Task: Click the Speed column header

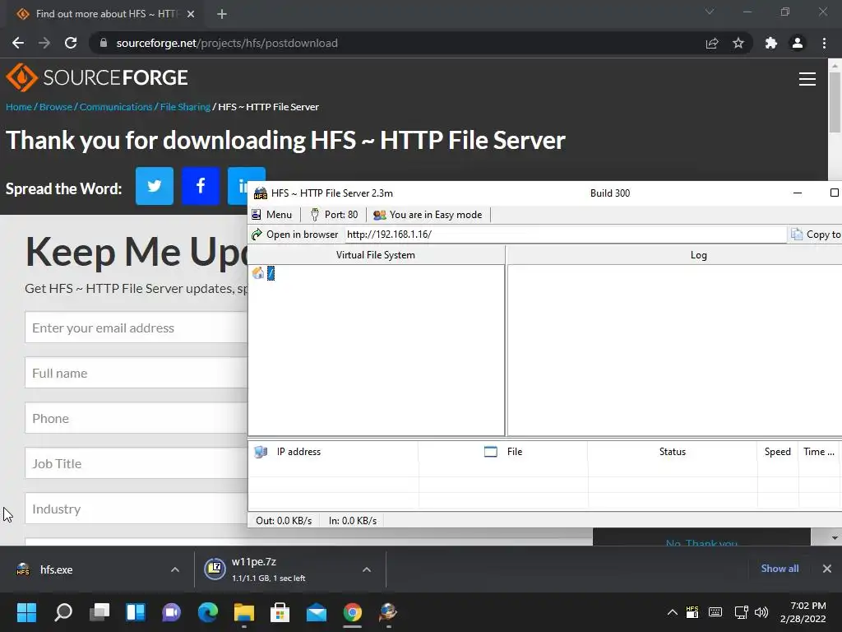Action: tap(778, 452)
